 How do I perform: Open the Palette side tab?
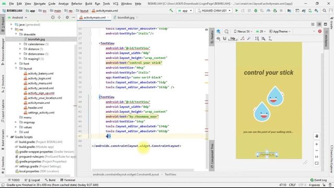tap(212, 37)
